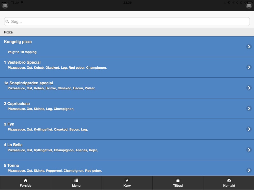Image resolution: width=254 pixels, height=190 pixels.
Task: Open the Kongelig pizza item
Action: pyautogui.click(x=127, y=47)
